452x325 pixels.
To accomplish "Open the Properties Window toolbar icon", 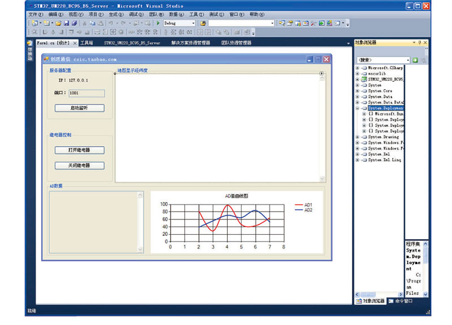I will click(290, 23).
